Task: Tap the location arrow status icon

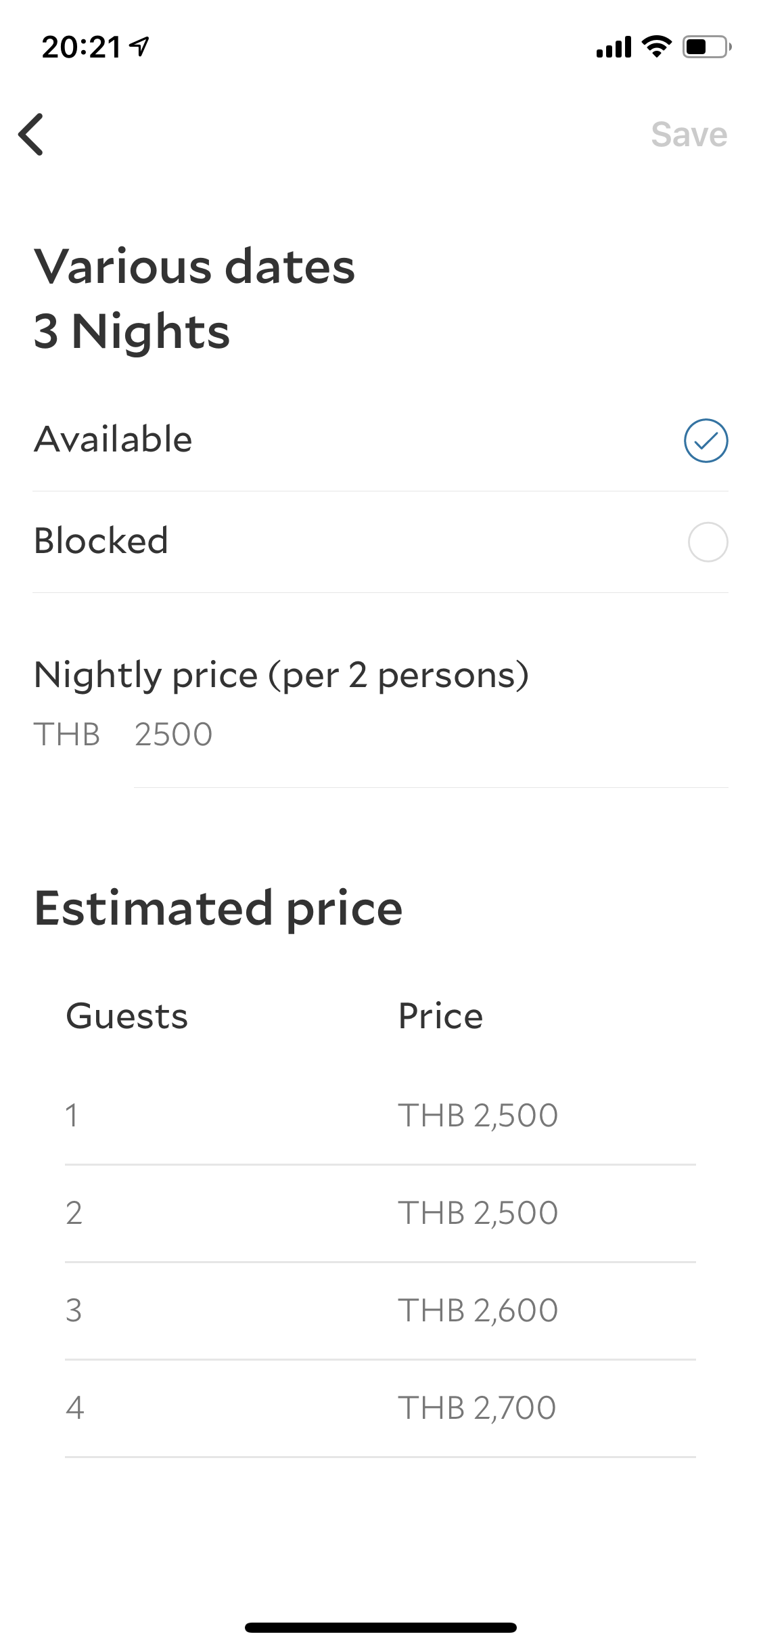Action: (140, 47)
